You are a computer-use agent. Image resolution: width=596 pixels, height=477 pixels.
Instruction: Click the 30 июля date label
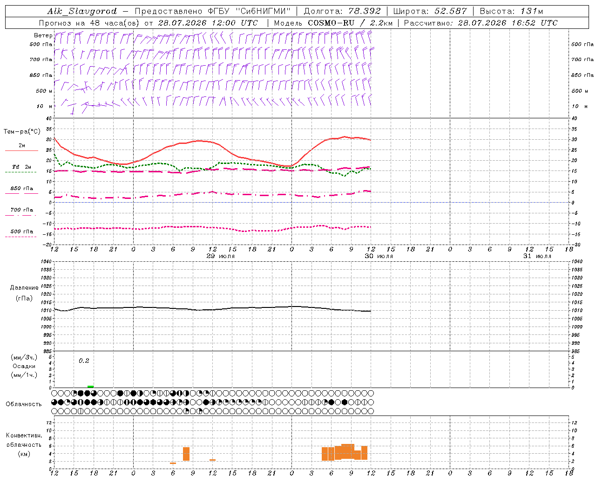[x=379, y=256]
